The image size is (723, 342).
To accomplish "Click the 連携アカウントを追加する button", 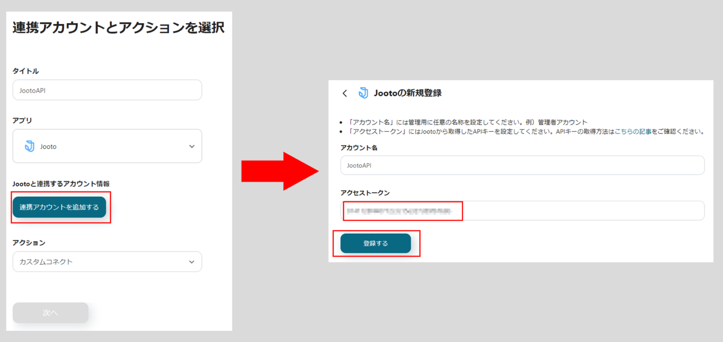I will (60, 207).
